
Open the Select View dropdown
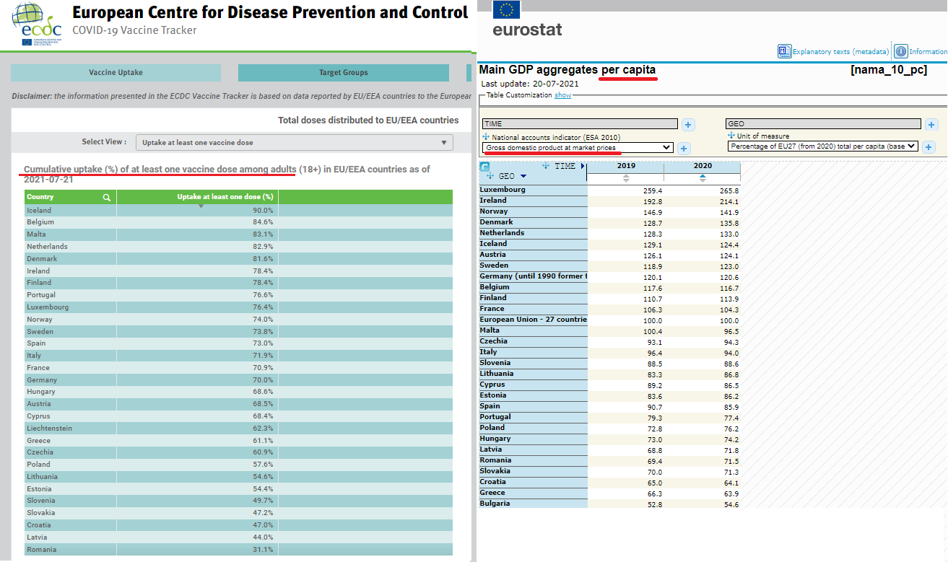click(x=295, y=142)
